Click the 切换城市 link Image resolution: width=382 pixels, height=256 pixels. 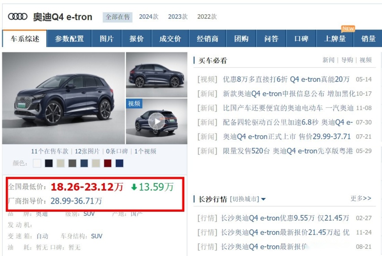(x=244, y=199)
